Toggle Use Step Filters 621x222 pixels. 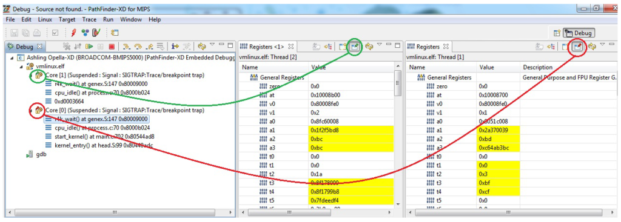pyautogui.click(x=186, y=46)
